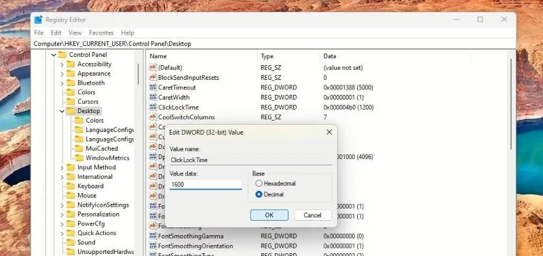The height and width of the screenshot is (256, 543).
Task: Click the open Desktop folder icon
Action: [71, 111]
